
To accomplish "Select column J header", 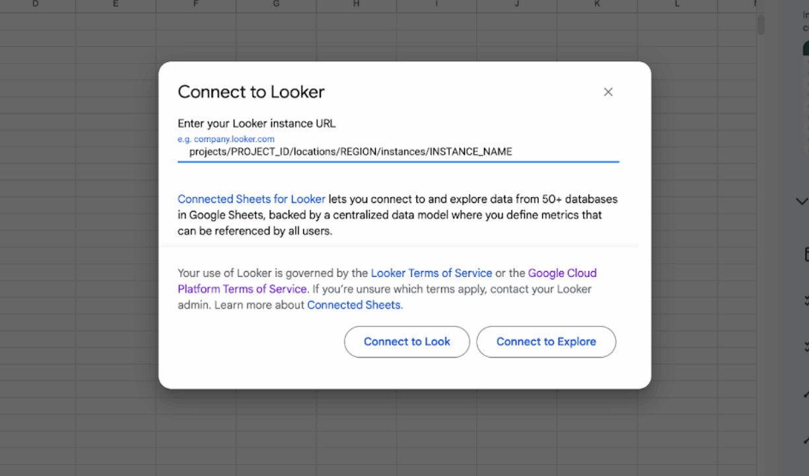I will [x=516, y=5].
